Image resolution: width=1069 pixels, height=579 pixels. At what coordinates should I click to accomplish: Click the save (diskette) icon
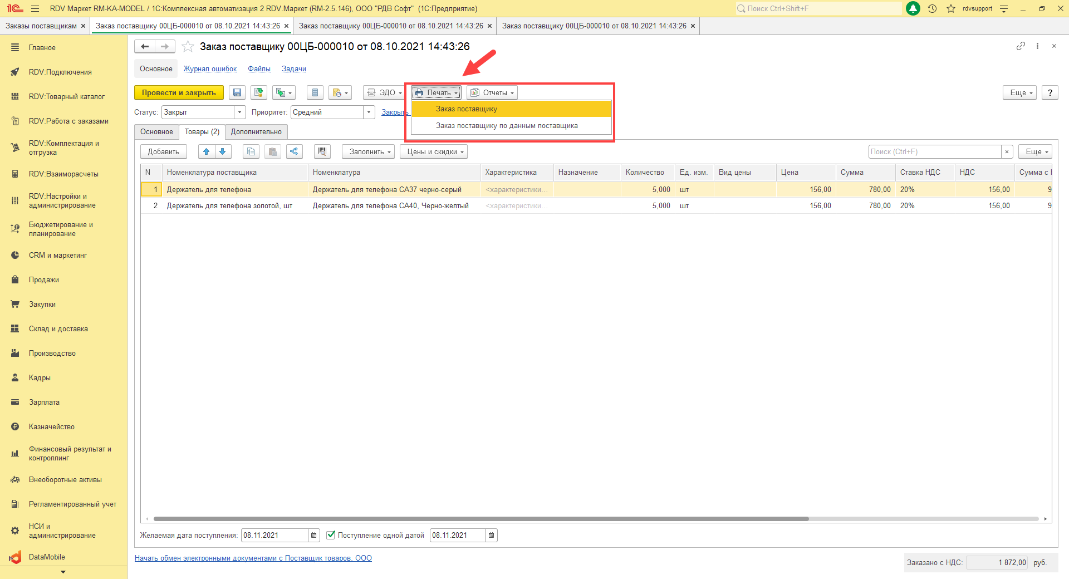[237, 93]
